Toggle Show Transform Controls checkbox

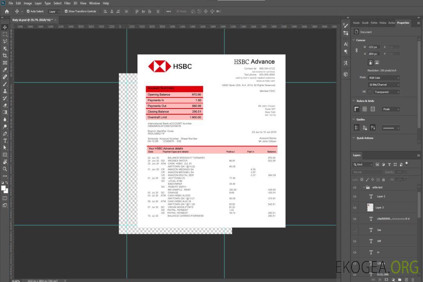click(x=66, y=11)
